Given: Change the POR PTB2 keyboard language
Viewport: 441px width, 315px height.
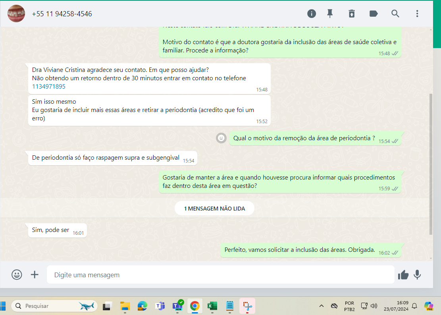Looking at the screenshot, I should click(x=349, y=306).
